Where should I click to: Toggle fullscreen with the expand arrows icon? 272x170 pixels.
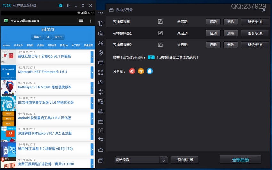tap(100, 73)
